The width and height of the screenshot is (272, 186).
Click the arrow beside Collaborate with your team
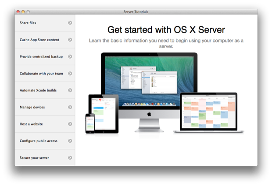coord(70,74)
